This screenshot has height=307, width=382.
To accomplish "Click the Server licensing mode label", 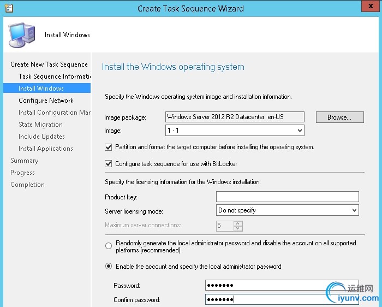I will (x=134, y=211).
